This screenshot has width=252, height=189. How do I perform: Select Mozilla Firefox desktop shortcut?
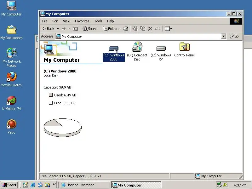(11, 79)
